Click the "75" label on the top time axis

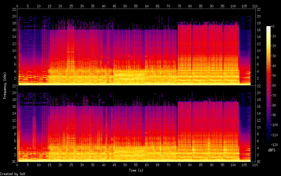(x=179, y=6)
